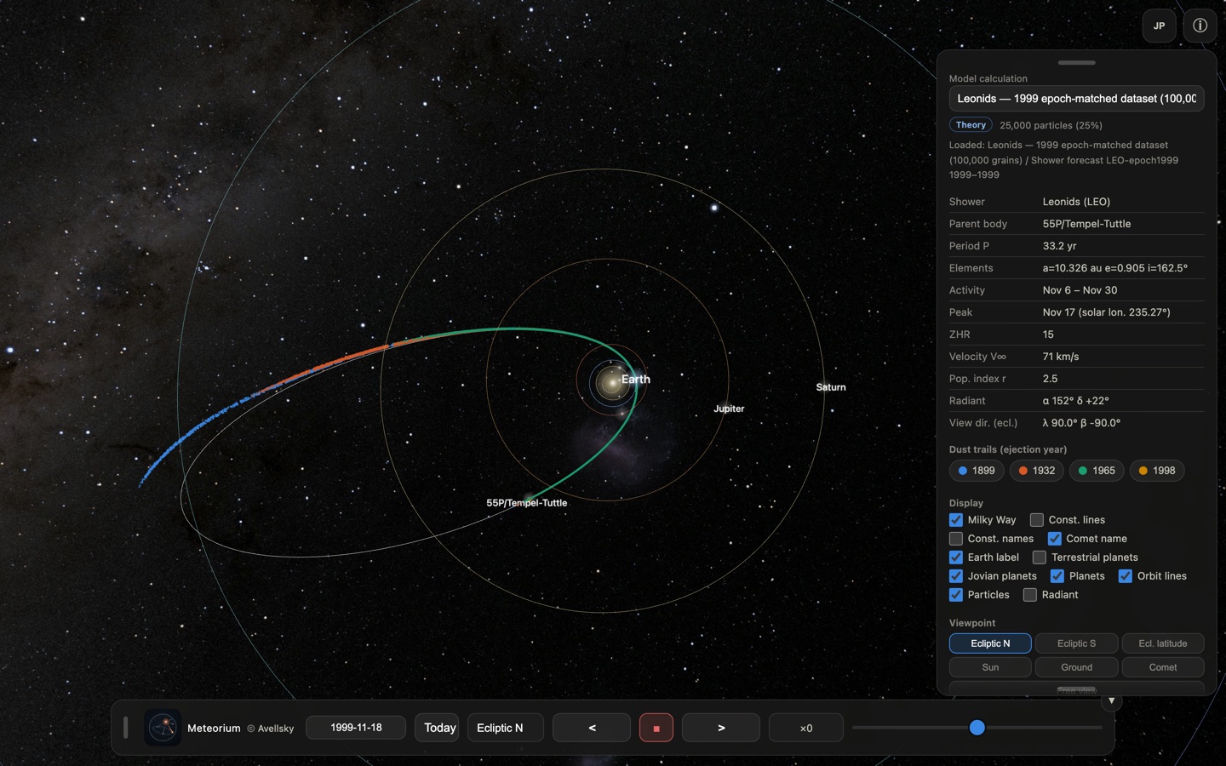This screenshot has height=766, width=1226.
Task: Open the Ecliptic N view selector in the toolbar
Action: point(506,728)
